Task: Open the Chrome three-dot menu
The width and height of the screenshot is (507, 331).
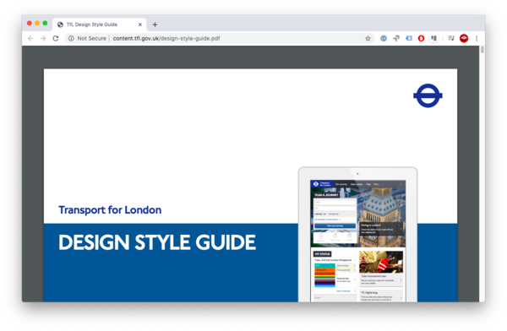Action: point(477,38)
